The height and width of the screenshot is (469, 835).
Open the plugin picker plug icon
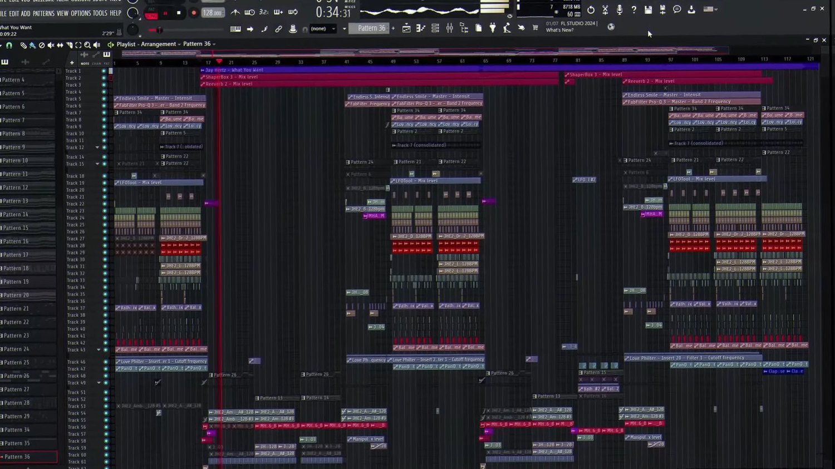click(x=493, y=28)
